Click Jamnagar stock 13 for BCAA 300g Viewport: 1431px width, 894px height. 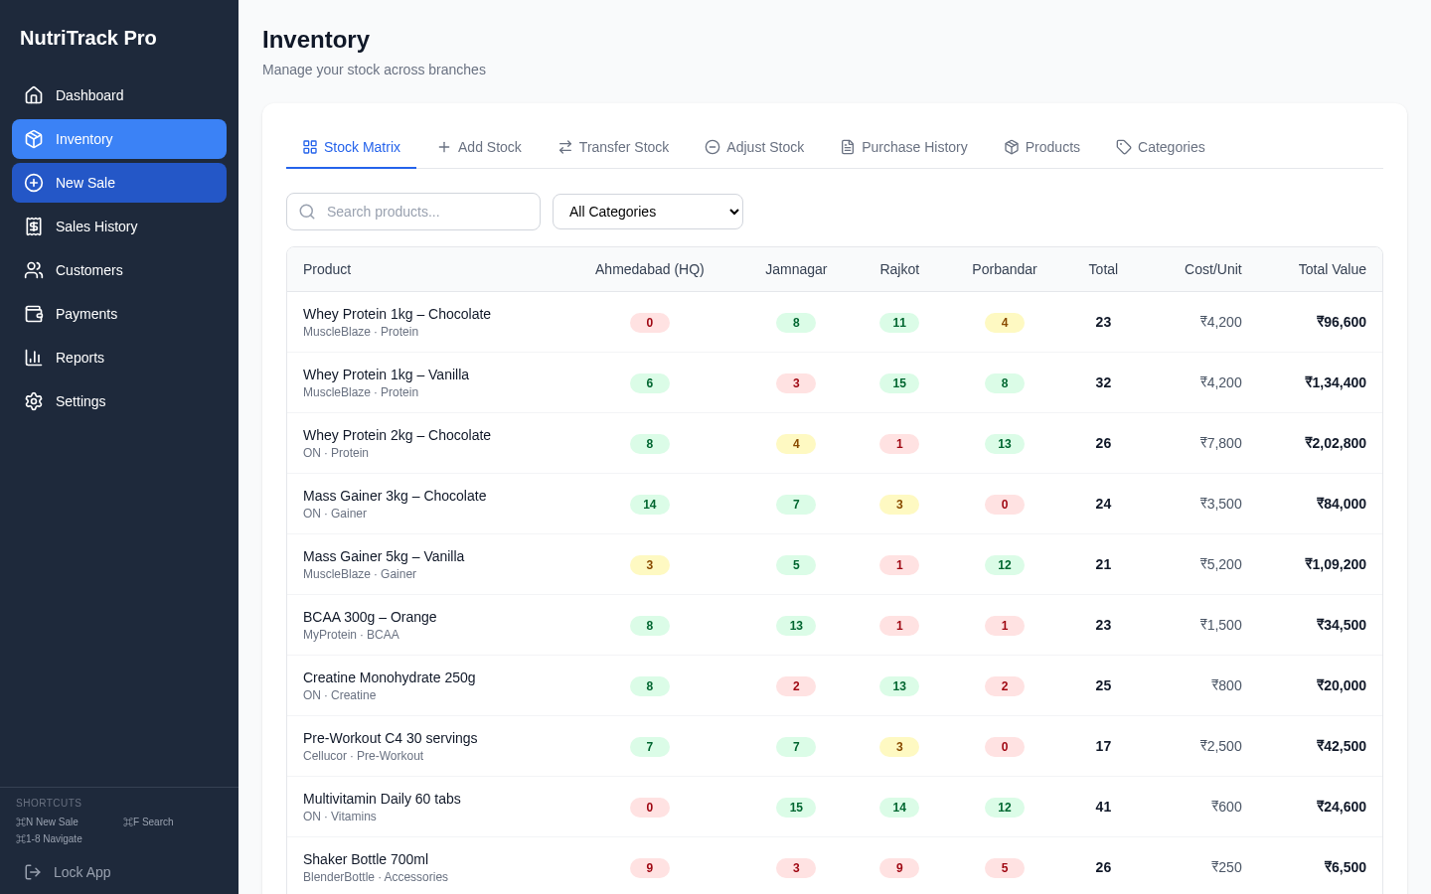click(x=796, y=626)
